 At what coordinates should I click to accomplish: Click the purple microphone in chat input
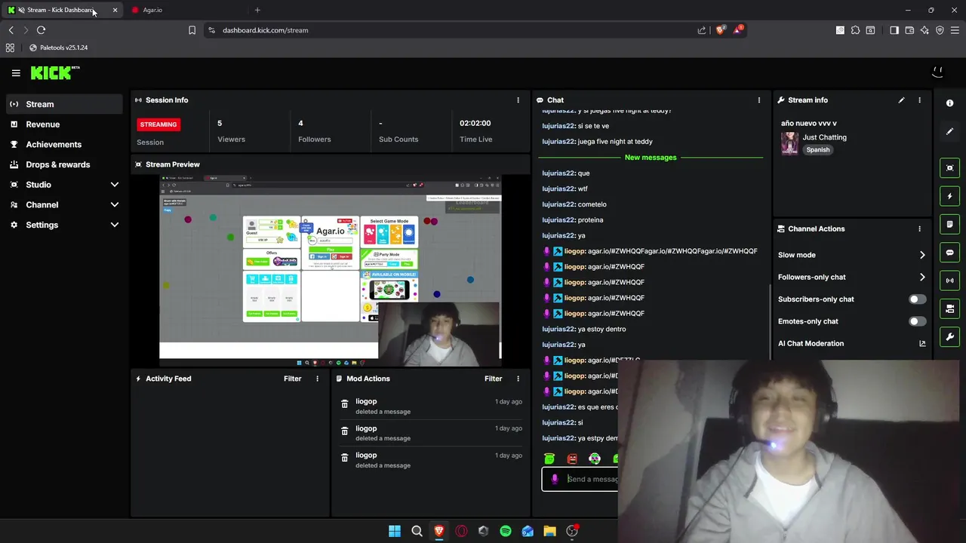click(x=555, y=479)
